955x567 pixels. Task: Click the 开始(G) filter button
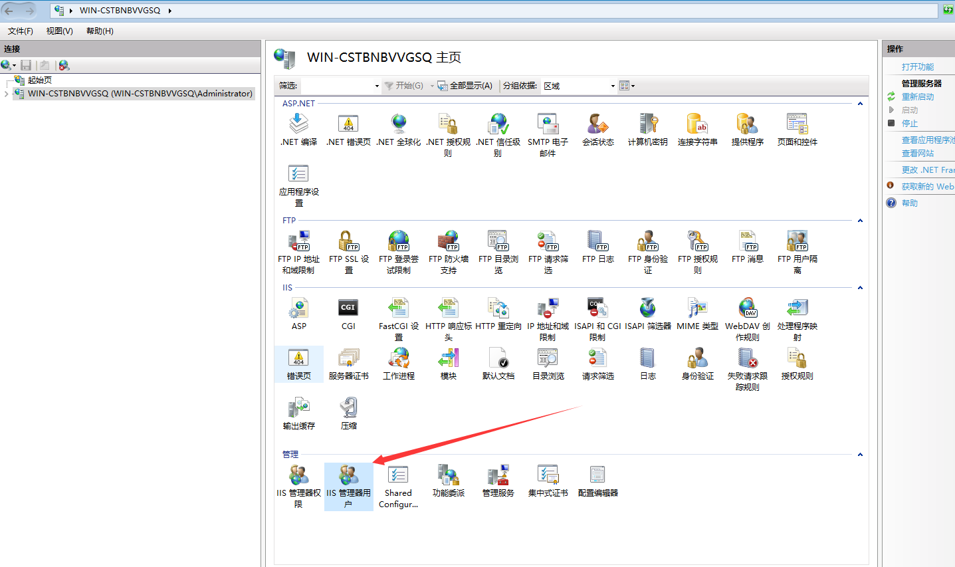[404, 86]
